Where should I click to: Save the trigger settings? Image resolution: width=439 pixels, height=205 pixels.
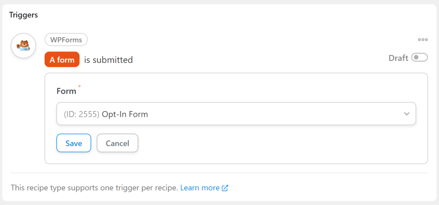click(x=74, y=143)
